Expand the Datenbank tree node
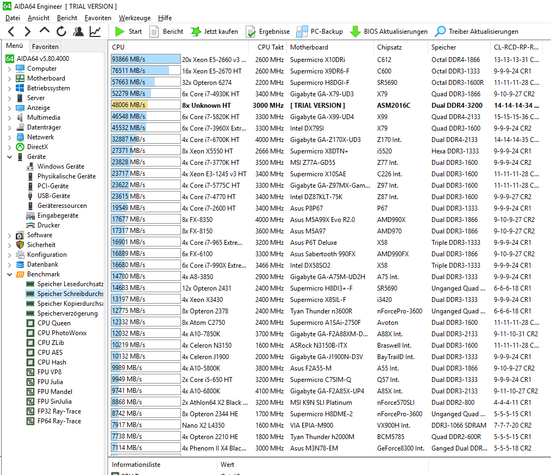Image resolution: width=551 pixels, height=475 pixels. coord(9,264)
